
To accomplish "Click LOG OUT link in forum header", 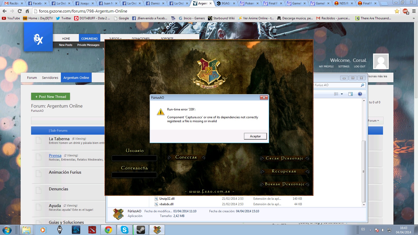I will (359, 67).
